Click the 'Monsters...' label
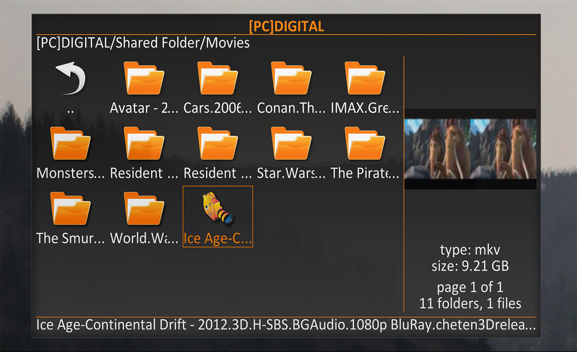Viewport: 577px width, 352px height. pos(70,173)
